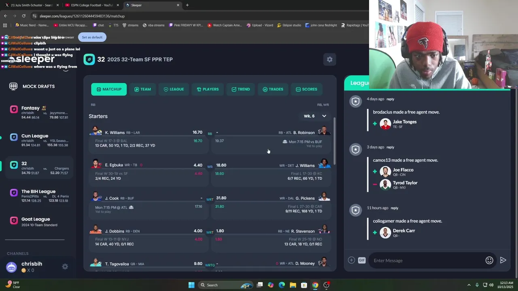Image resolution: width=518 pixels, height=291 pixels.
Task: Click Derek Carr avatar in league chat
Action: 385,233
